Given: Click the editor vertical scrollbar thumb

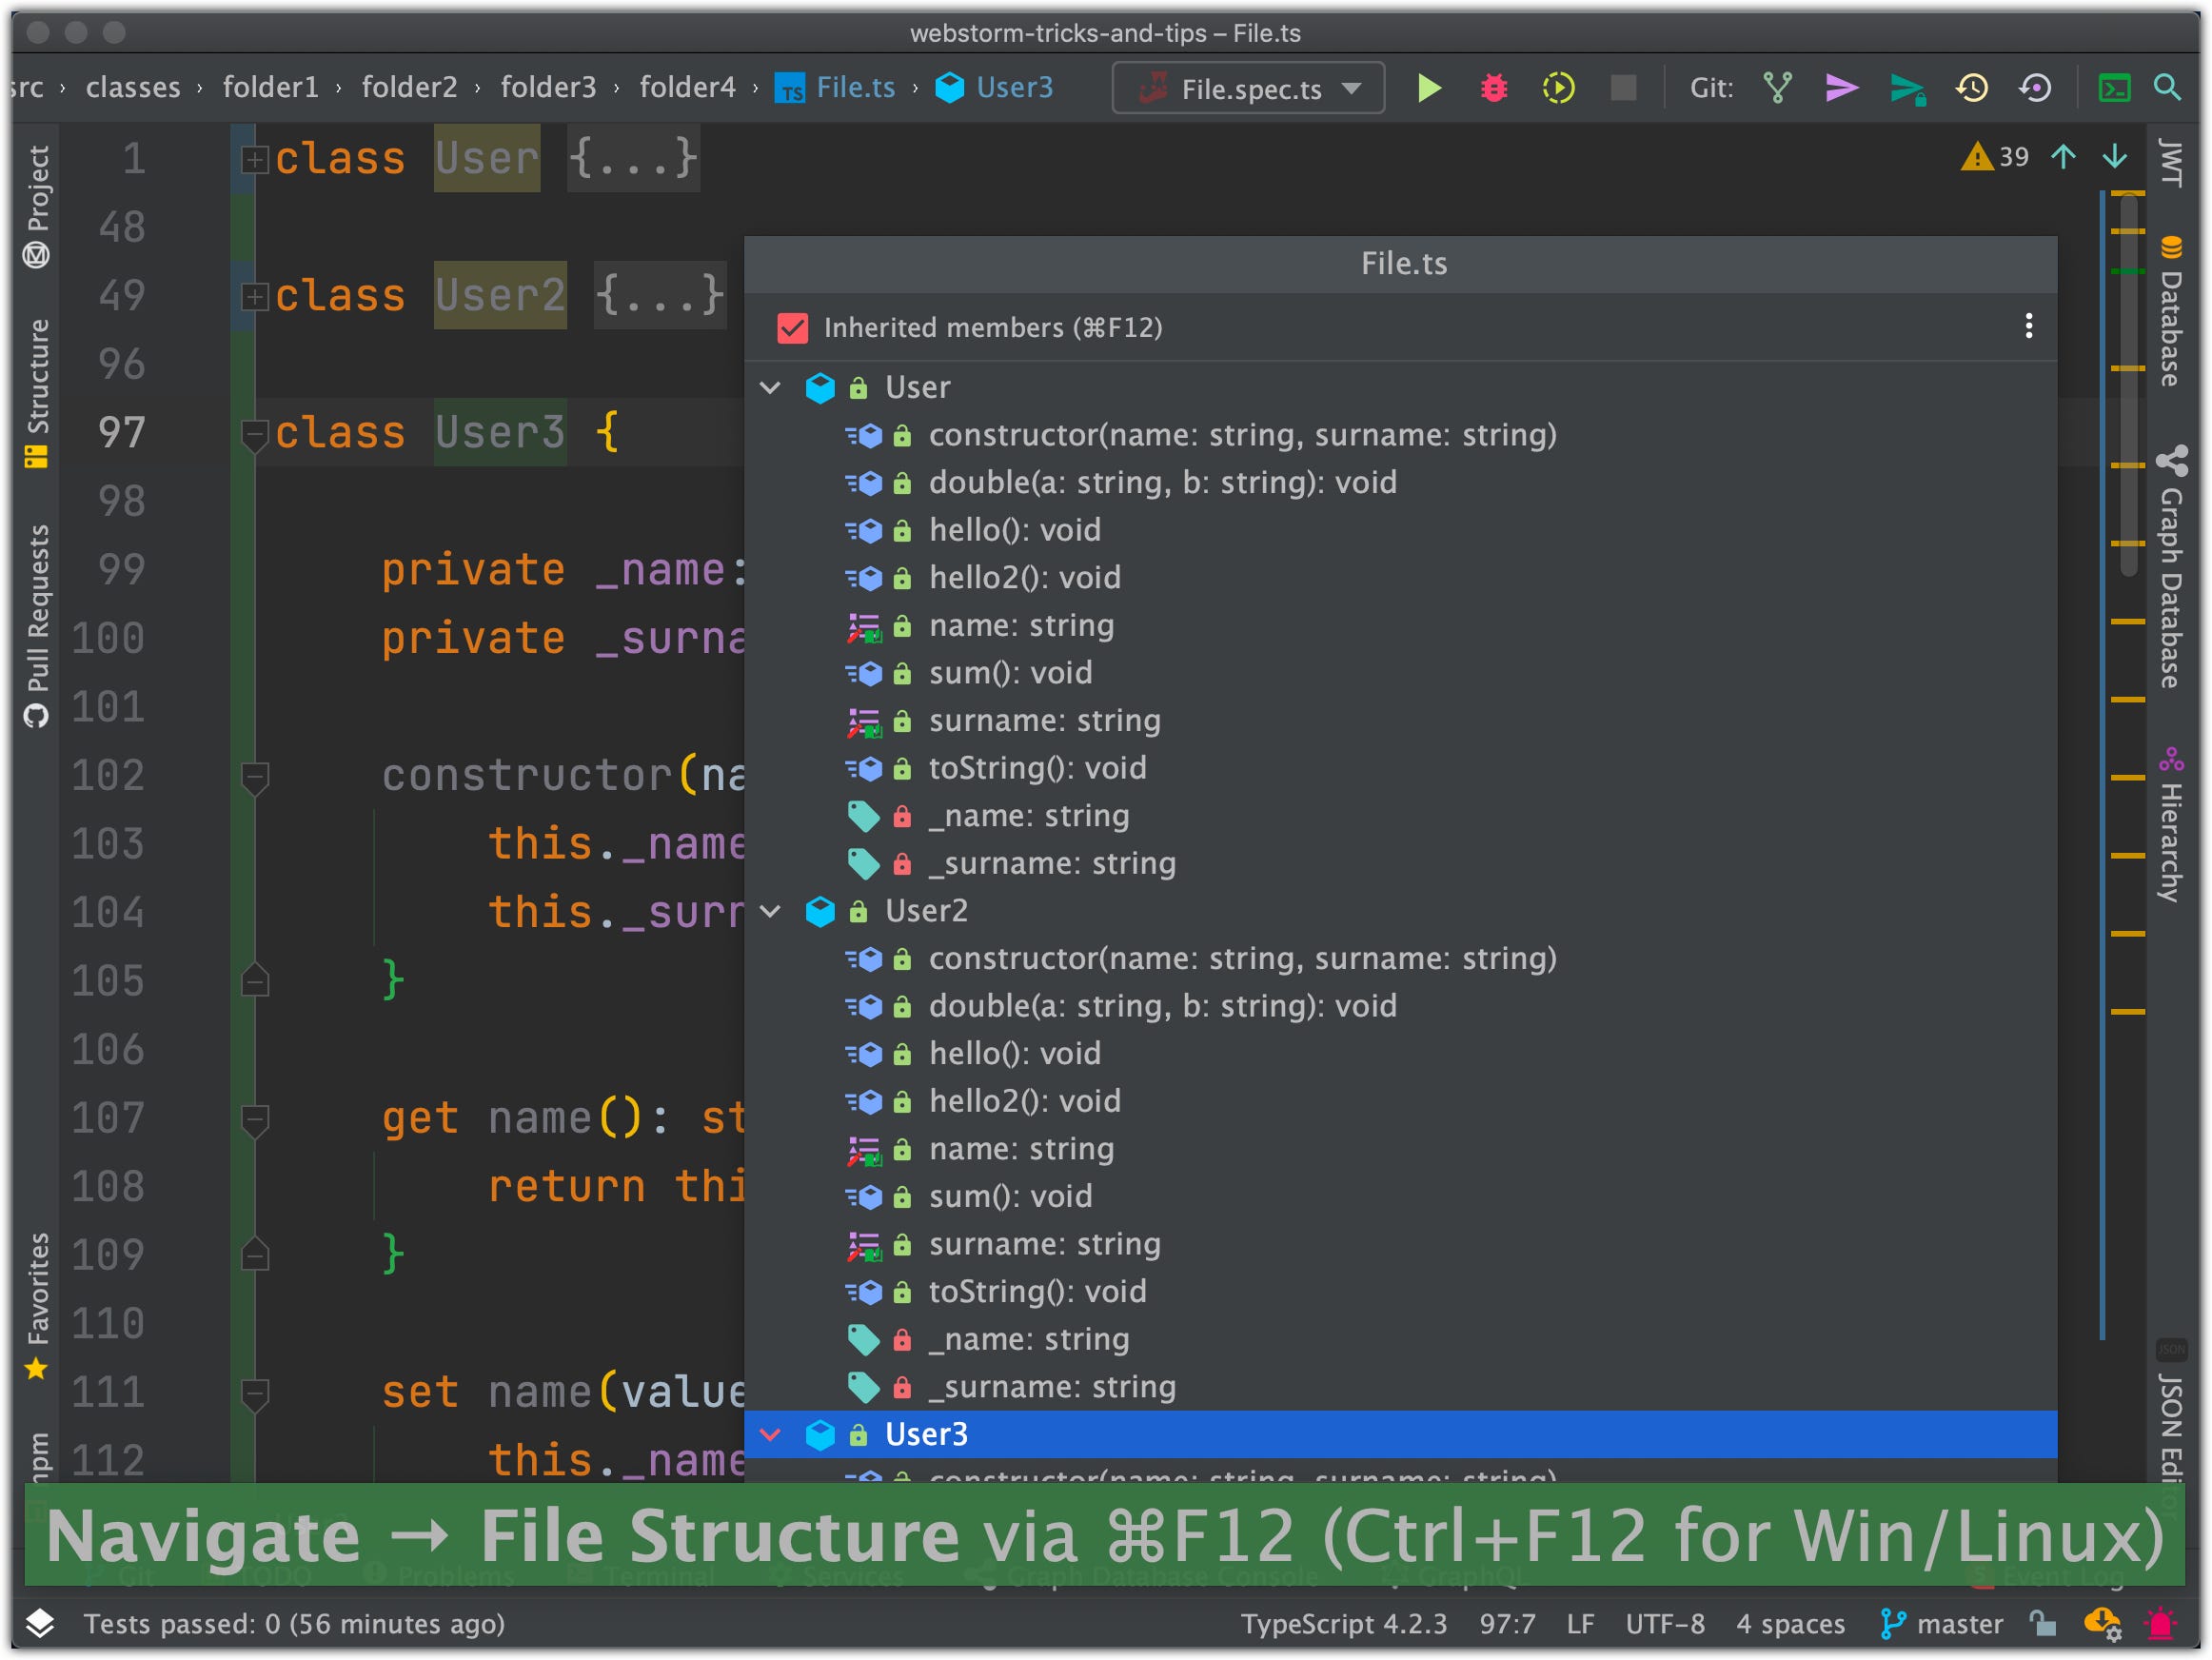Looking at the screenshot, I should pyautogui.click(x=2128, y=385).
